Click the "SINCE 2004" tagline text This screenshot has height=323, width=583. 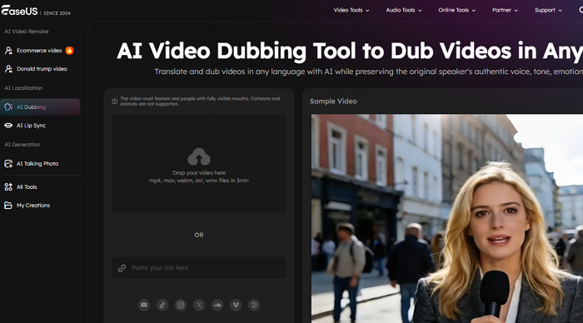coord(57,13)
